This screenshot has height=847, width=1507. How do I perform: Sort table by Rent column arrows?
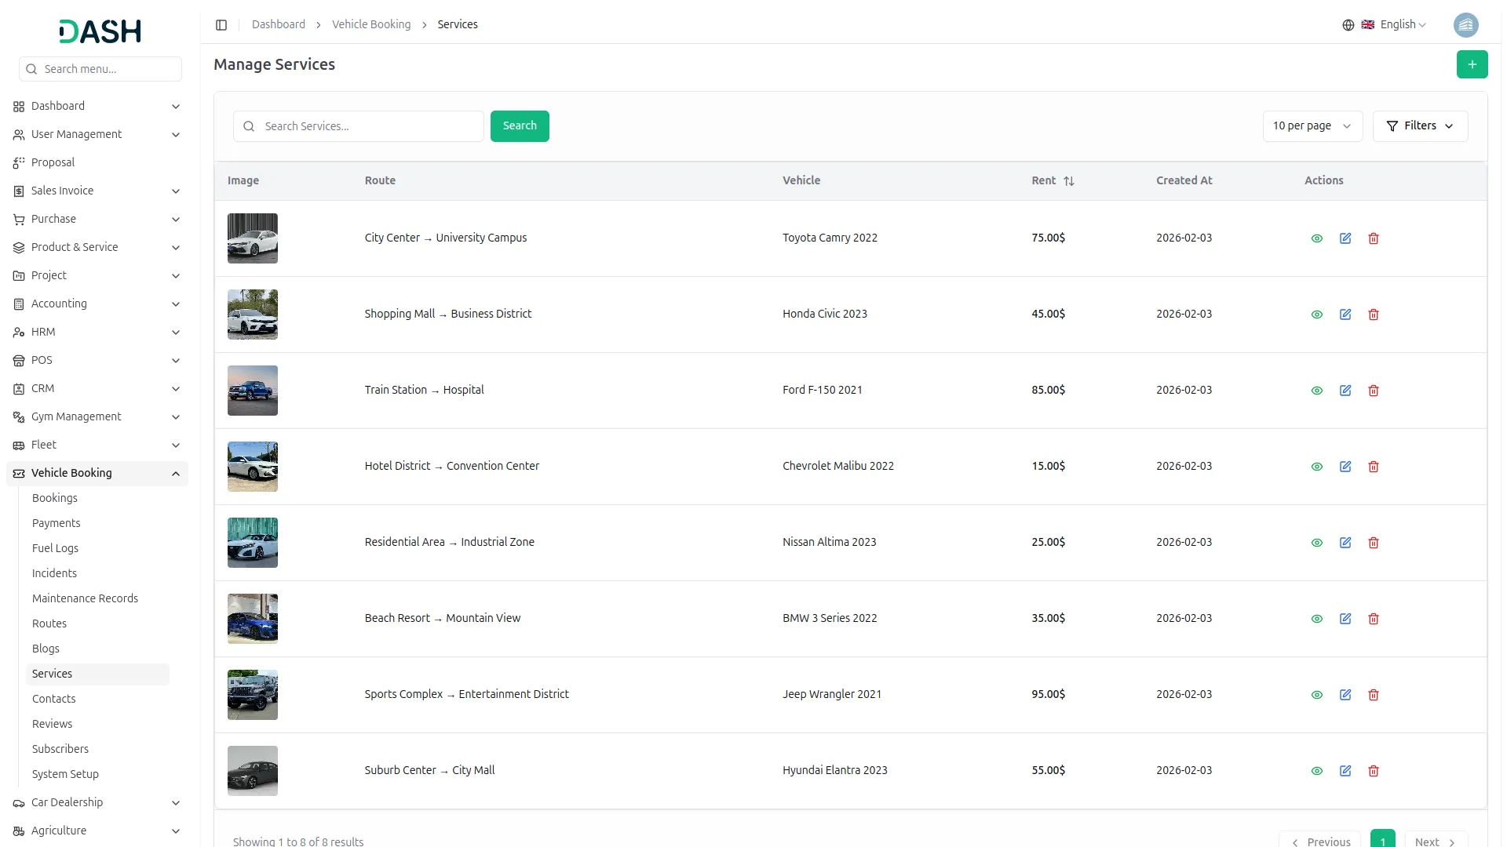click(x=1068, y=181)
